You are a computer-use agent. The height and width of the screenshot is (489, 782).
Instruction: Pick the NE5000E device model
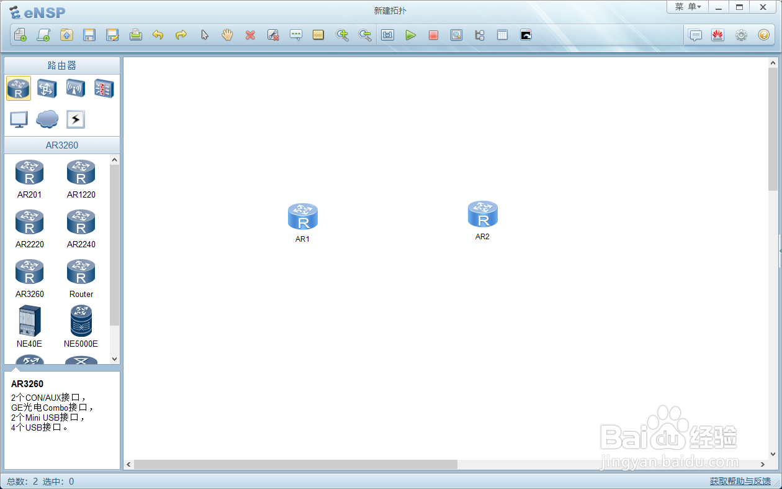[x=81, y=326]
